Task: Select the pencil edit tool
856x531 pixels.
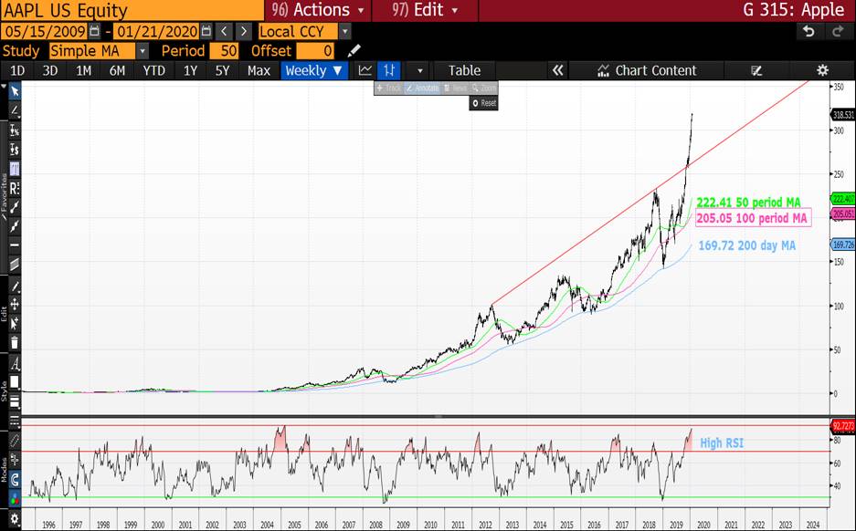Action: [x=15, y=286]
